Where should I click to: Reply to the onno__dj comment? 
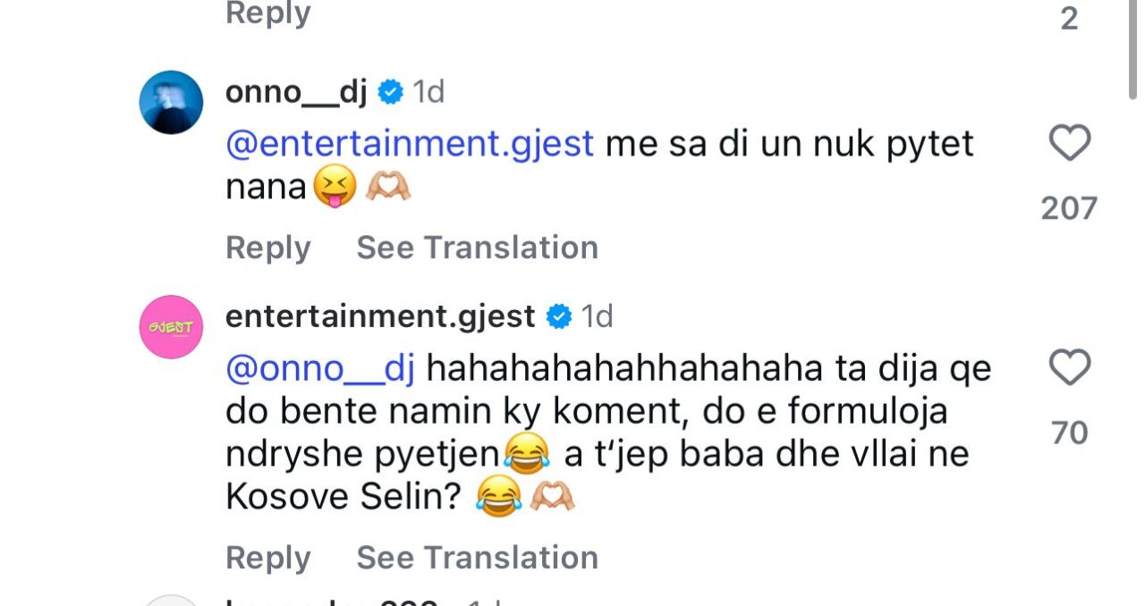pyautogui.click(x=267, y=248)
